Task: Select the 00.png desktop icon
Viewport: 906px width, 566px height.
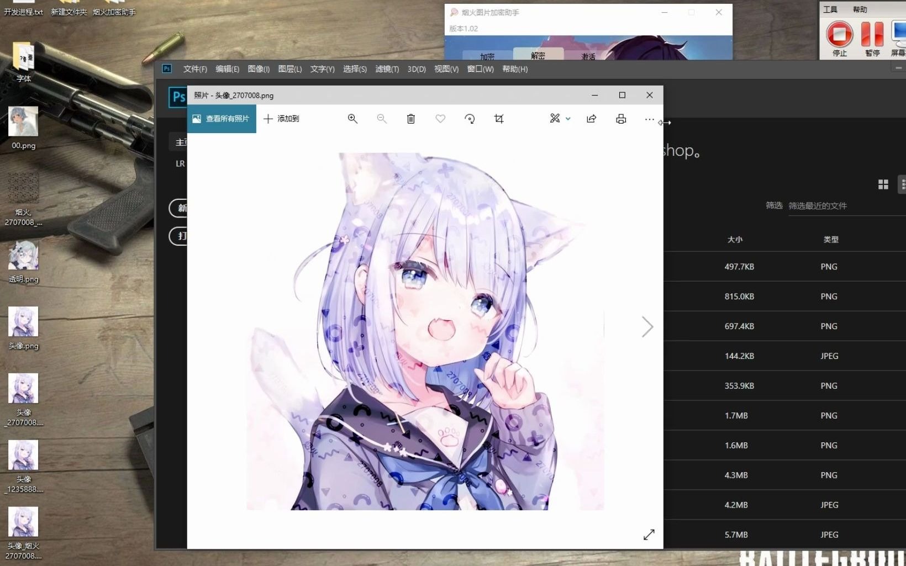Action: pyautogui.click(x=23, y=128)
